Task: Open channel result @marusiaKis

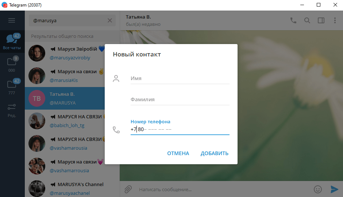Action: click(x=65, y=76)
